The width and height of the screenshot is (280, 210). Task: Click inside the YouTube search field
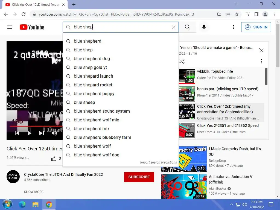(x=121, y=27)
